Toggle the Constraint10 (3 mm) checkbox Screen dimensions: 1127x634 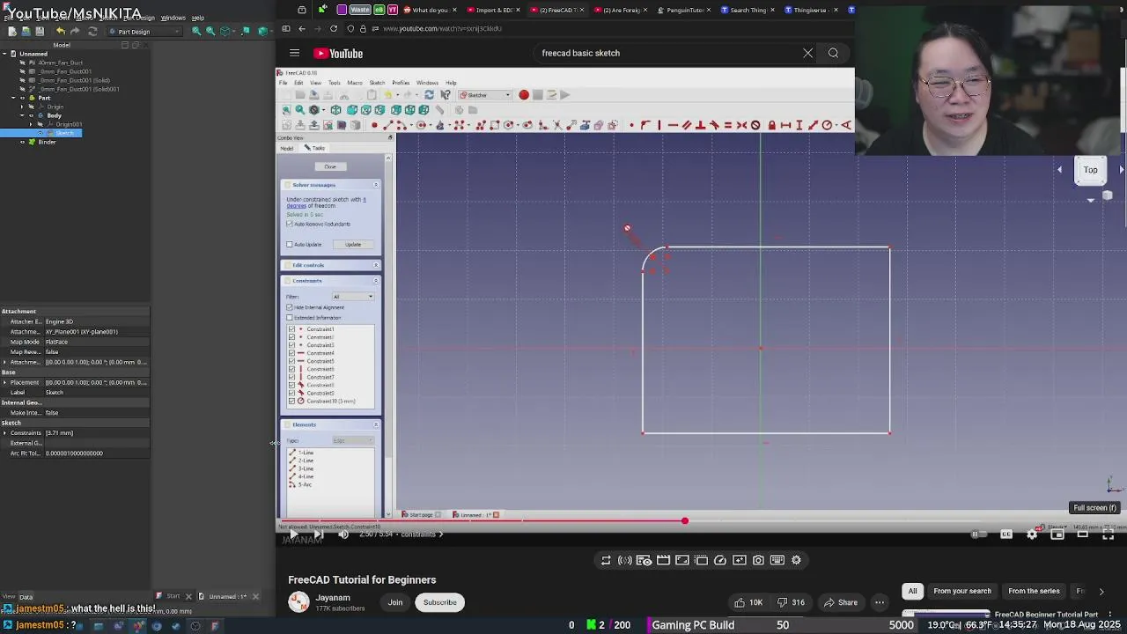click(292, 401)
